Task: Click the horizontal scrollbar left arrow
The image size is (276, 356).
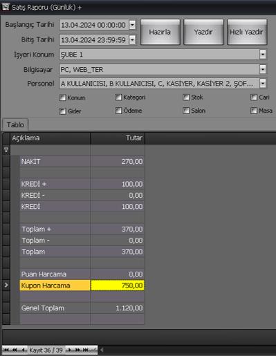Action: point(102,350)
